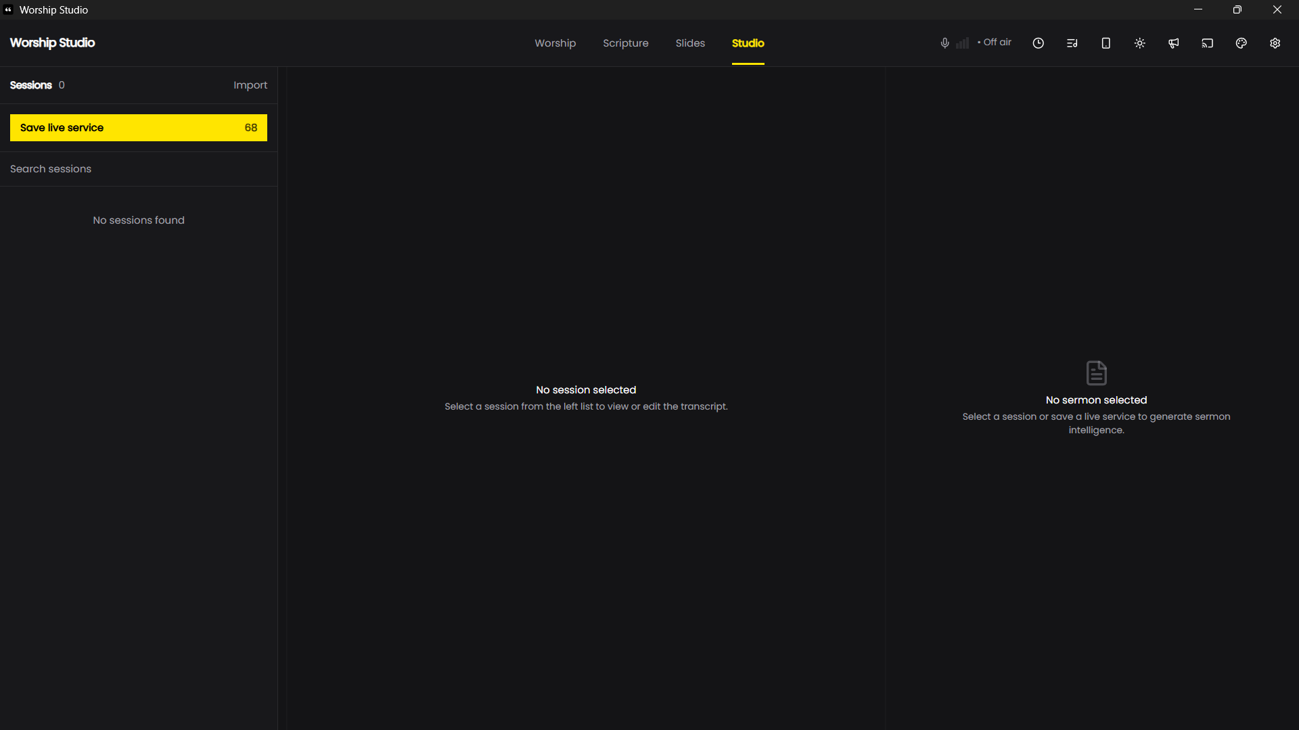Click the Worship Studio logo text

52,43
